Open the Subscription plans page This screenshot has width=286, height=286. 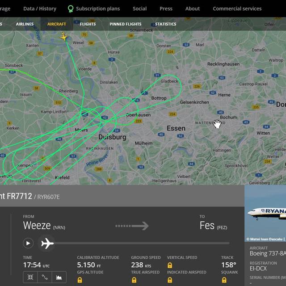tap(98, 8)
